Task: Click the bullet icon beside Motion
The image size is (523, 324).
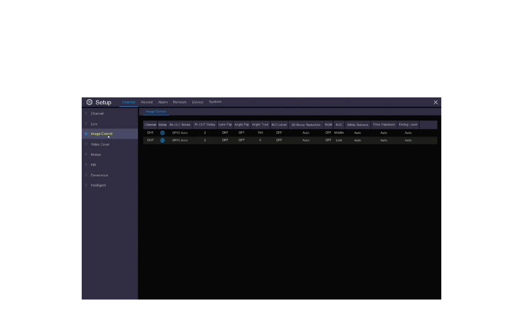Action: tap(86, 155)
